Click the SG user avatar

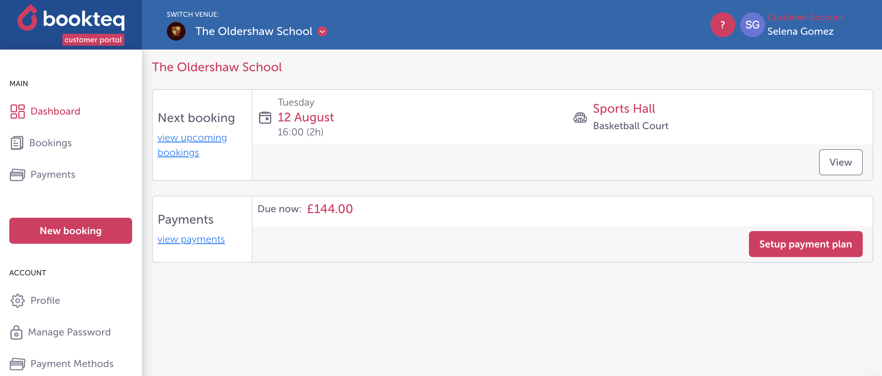752,24
